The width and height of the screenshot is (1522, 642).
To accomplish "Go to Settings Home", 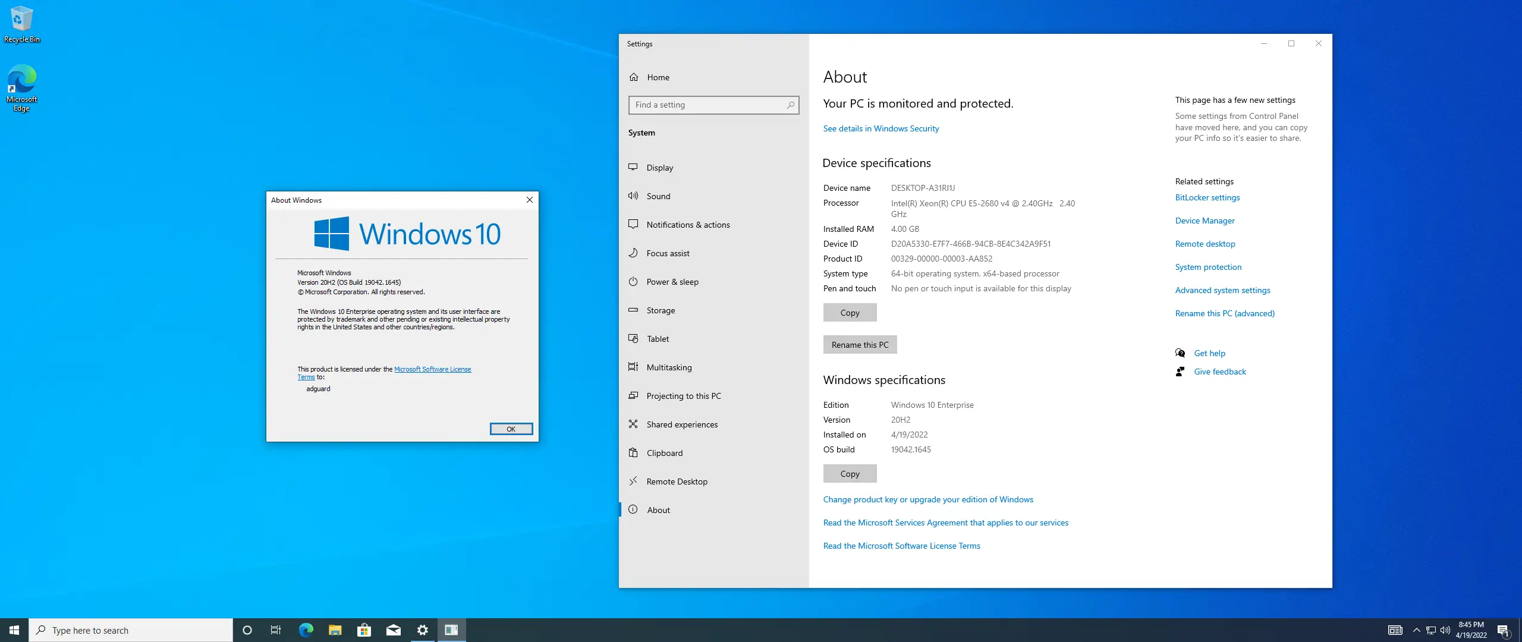I will pos(658,77).
